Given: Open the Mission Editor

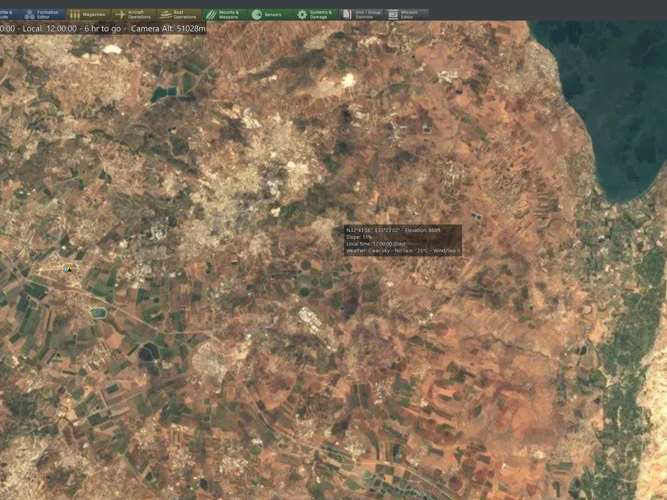Looking at the screenshot, I should 406,14.
